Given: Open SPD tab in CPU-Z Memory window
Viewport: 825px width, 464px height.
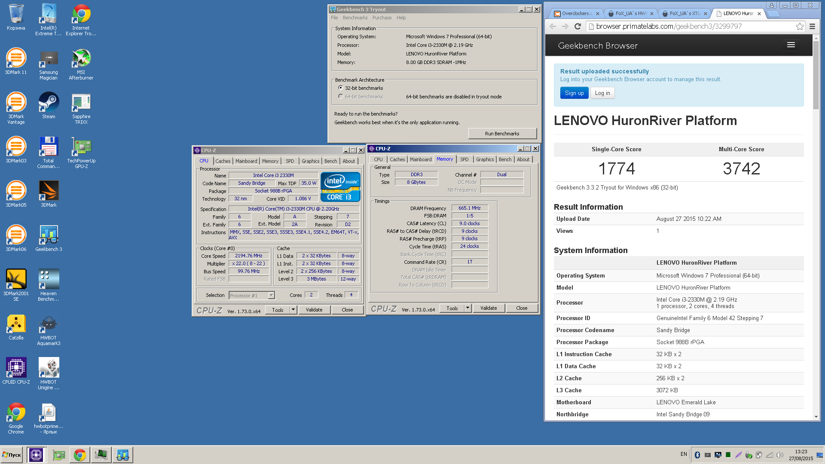Looking at the screenshot, I should pos(464,159).
